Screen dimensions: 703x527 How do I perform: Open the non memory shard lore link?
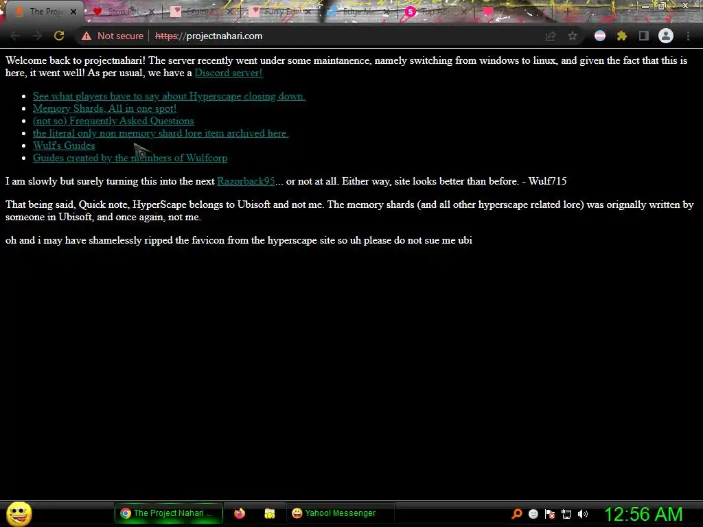[161, 133]
